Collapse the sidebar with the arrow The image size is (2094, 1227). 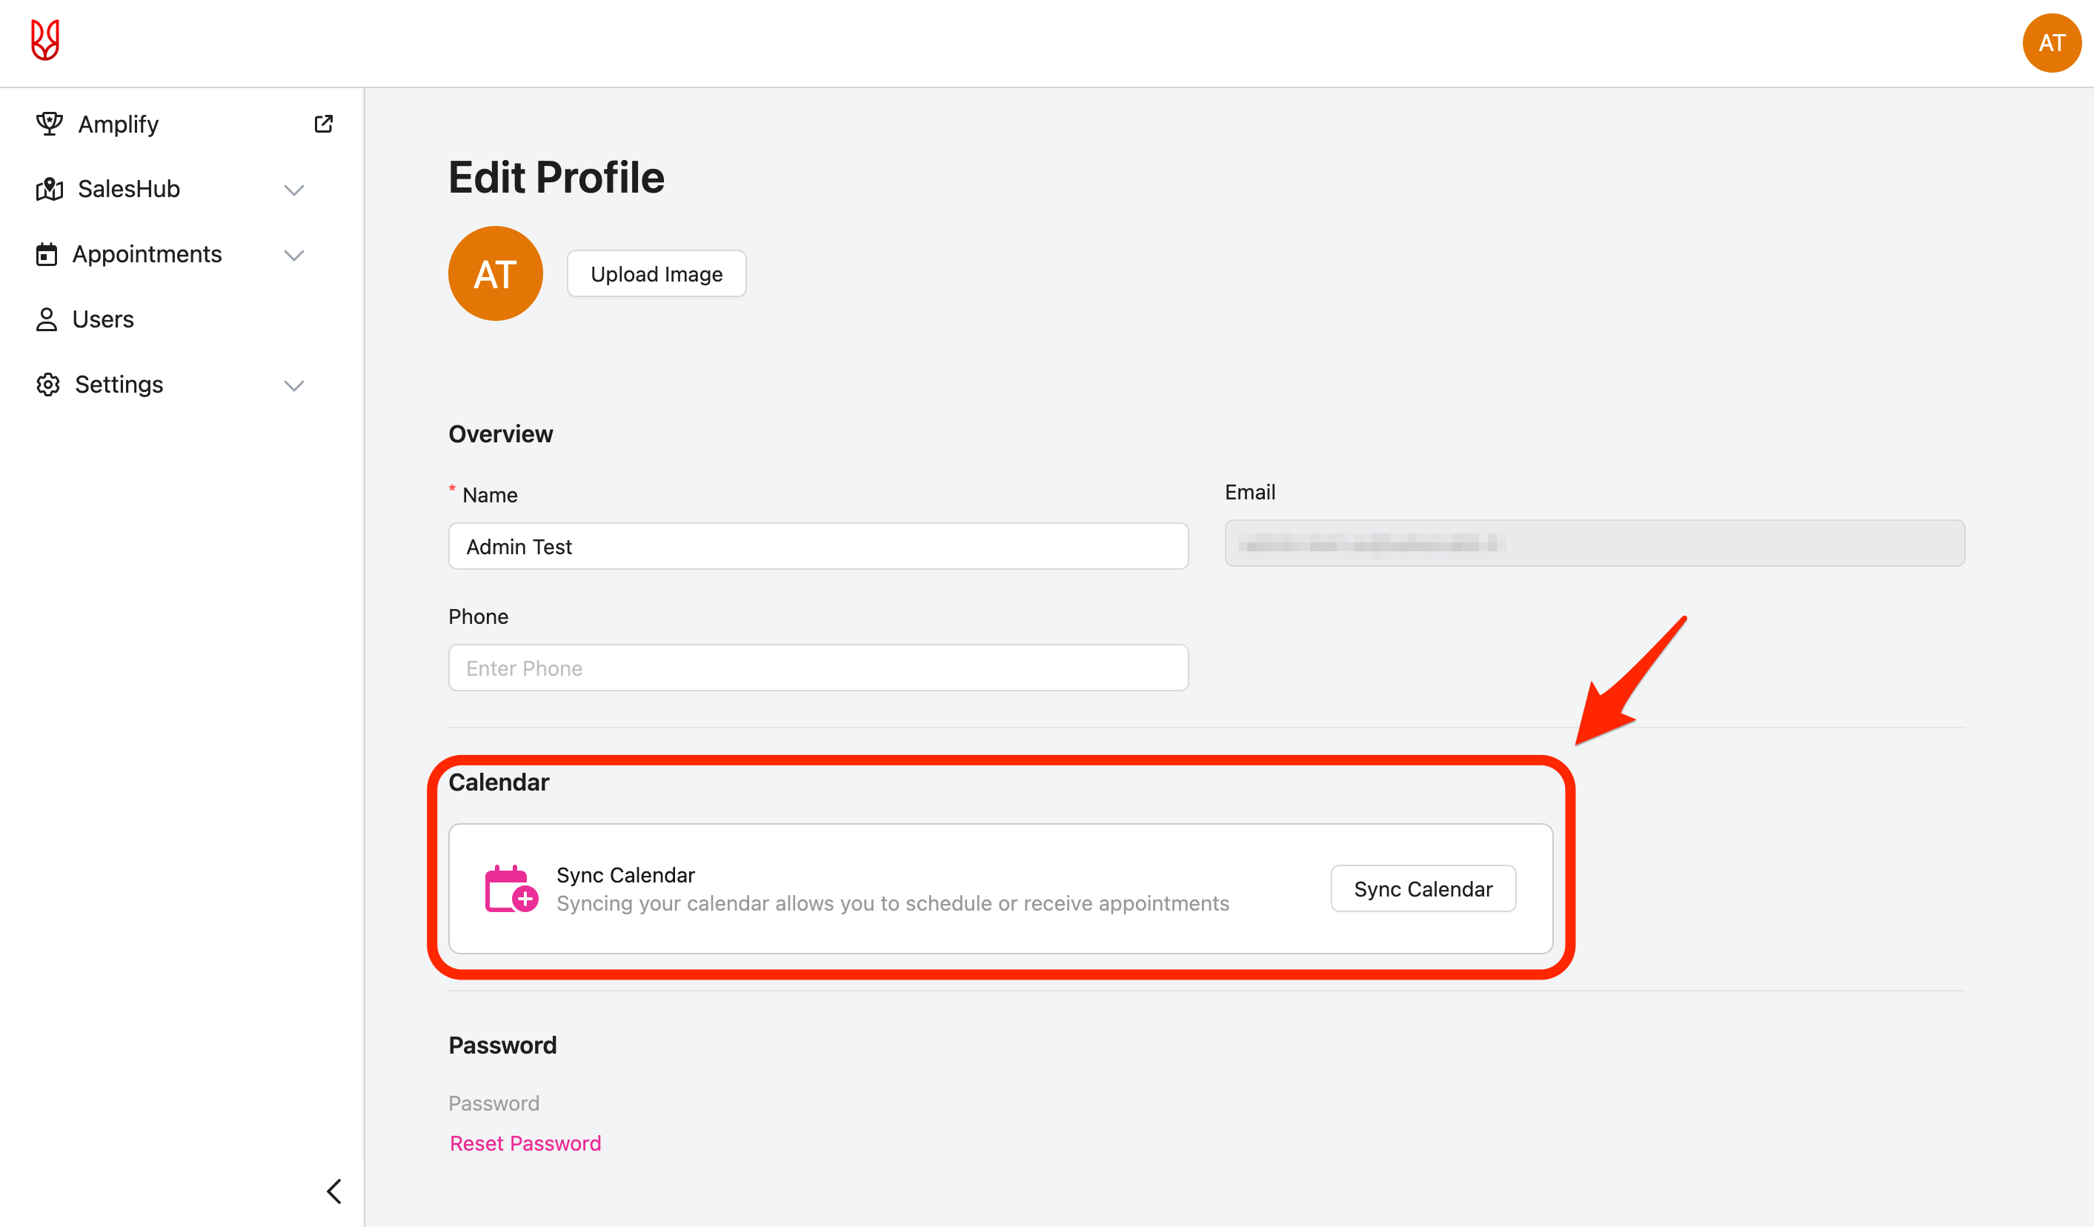pyautogui.click(x=334, y=1191)
